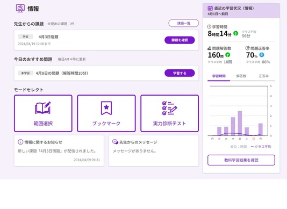Image resolution: width=287 pixels, height=209 pixels.
Task: Click the 情報 monitor icon in header
Action: 20,9
